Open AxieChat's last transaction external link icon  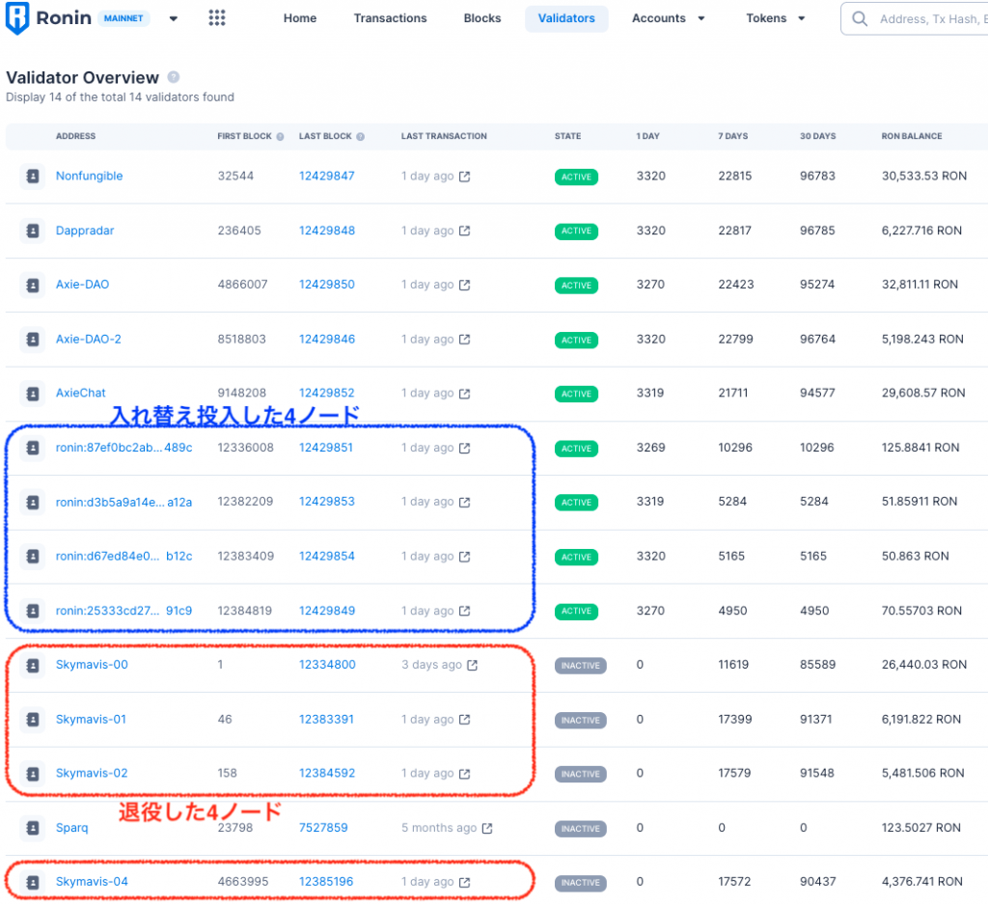(x=464, y=394)
